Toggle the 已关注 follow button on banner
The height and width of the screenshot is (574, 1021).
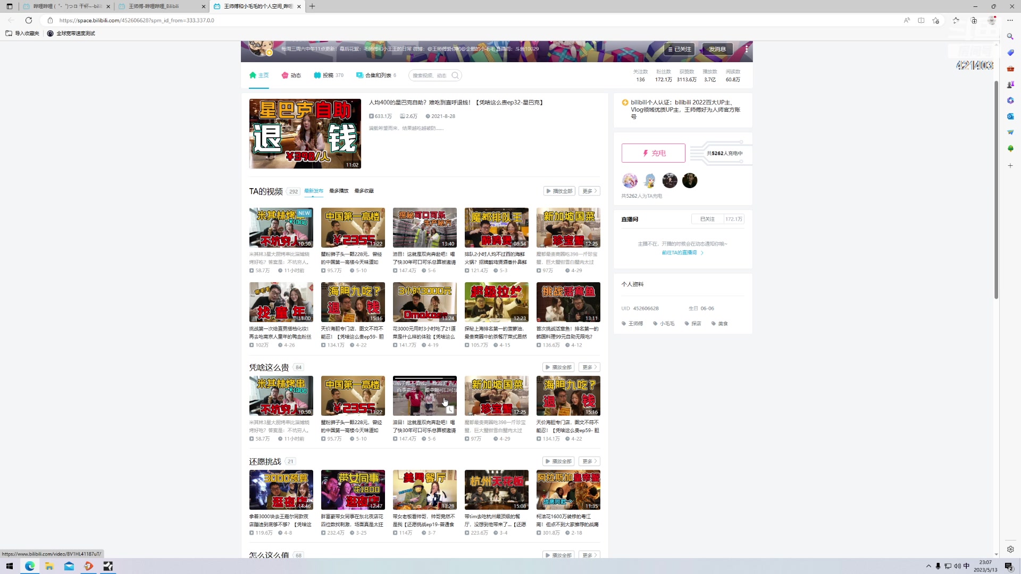click(680, 49)
